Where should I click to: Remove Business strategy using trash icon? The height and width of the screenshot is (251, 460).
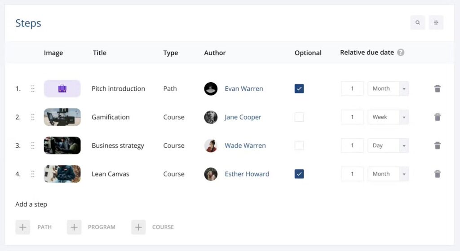[x=437, y=145]
